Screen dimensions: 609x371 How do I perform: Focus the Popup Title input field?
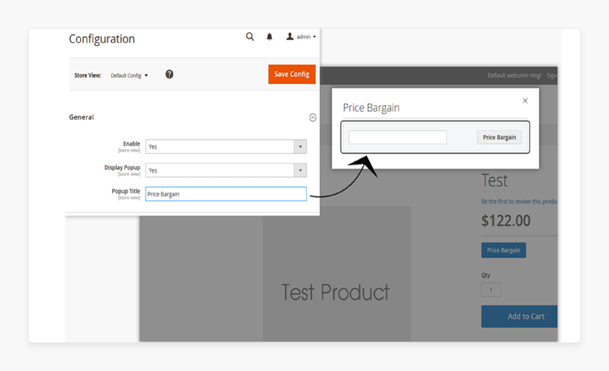[x=226, y=194]
